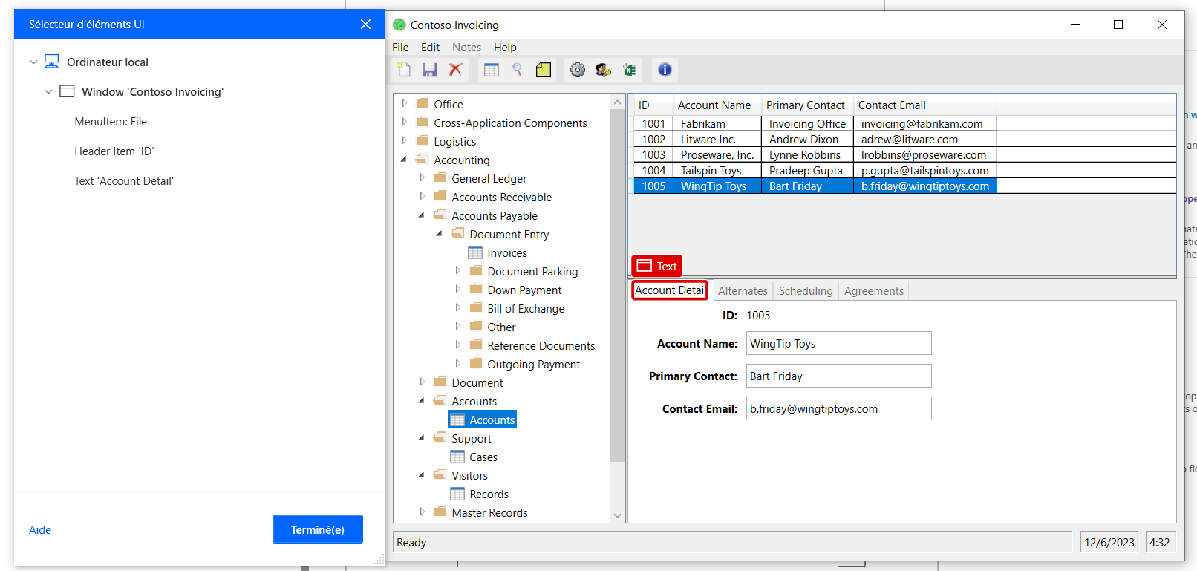The image size is (1197, 571).
Task: Switch to the Alternates tab
Action: 743,291
